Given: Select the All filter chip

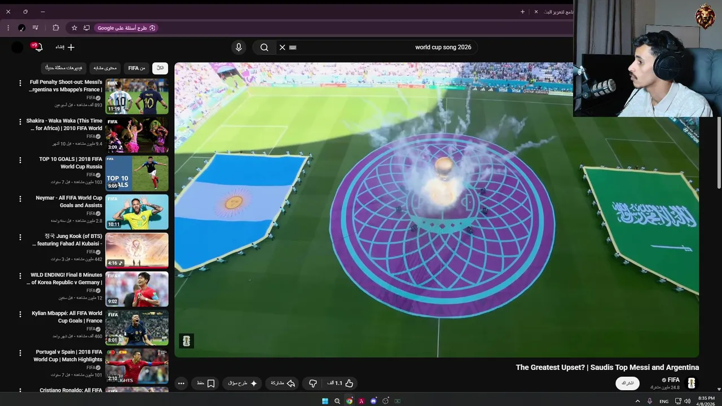Looking at the screenshot, I should pos(160,68).
